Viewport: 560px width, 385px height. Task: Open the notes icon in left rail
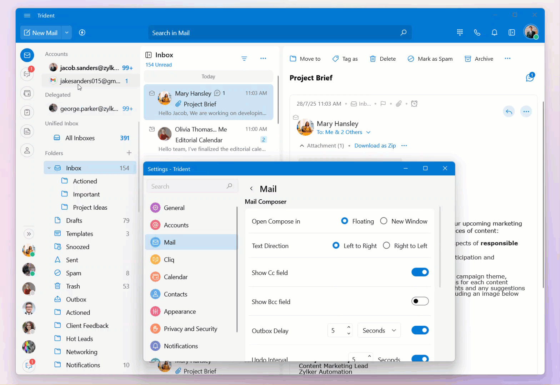(27, 131)
